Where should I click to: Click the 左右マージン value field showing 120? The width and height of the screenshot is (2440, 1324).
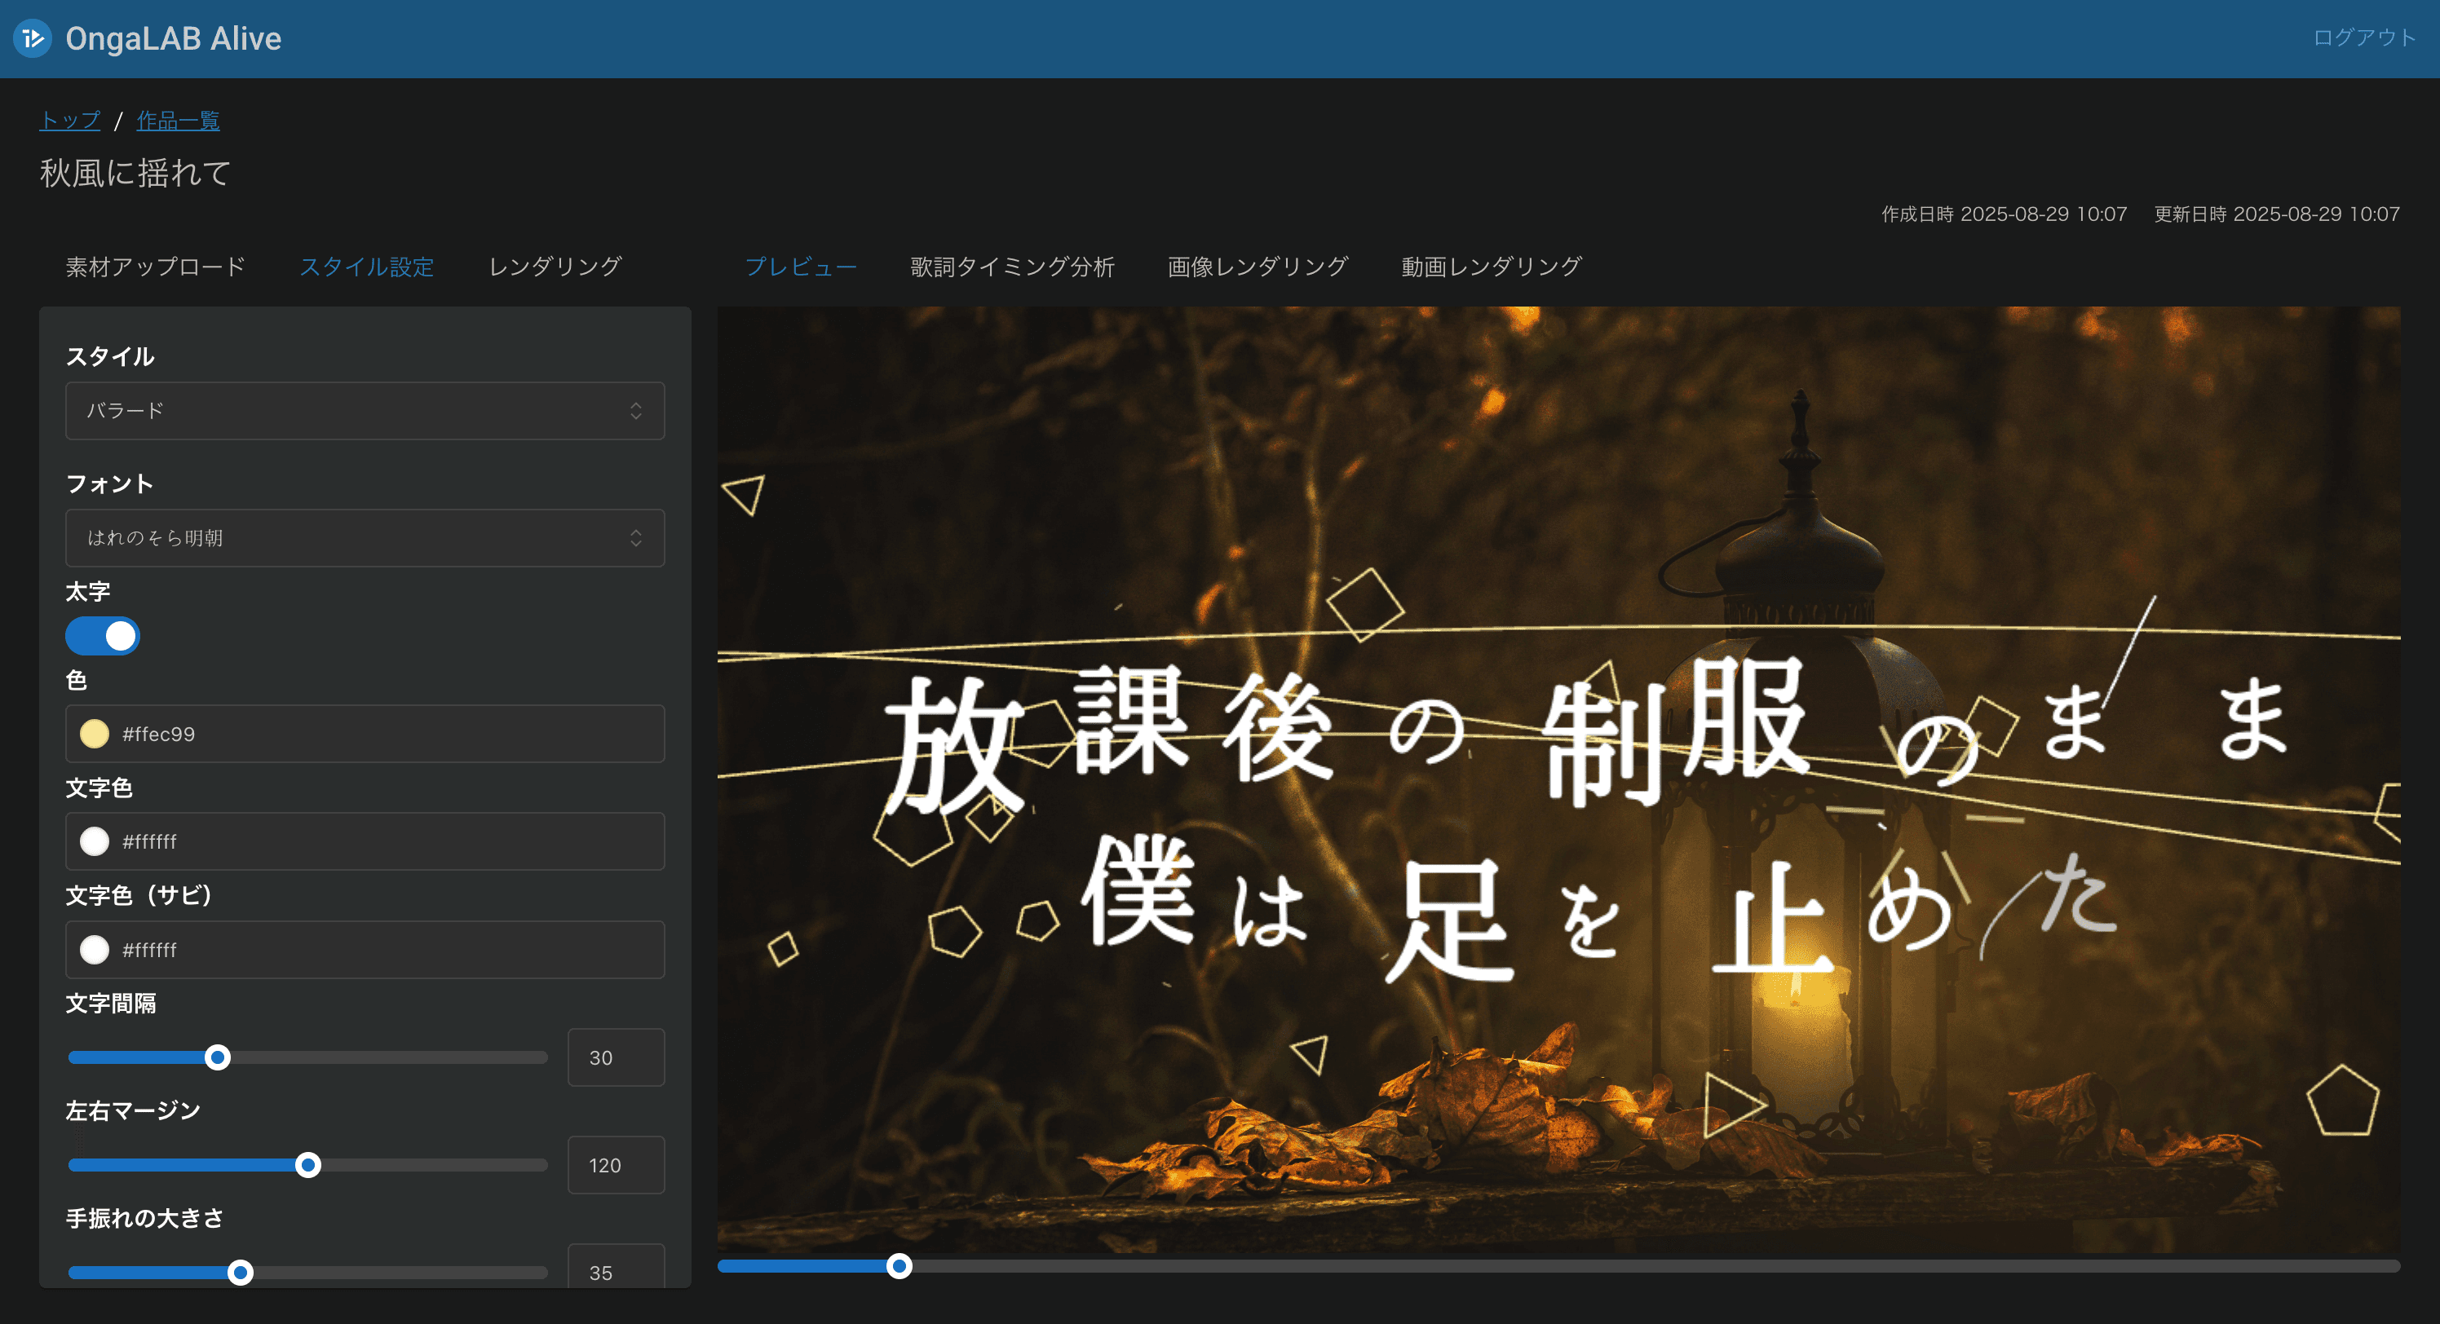click(x=616, y=1165)
